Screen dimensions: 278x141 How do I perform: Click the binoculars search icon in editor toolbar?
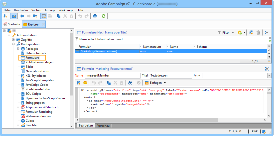coord(130,83)
